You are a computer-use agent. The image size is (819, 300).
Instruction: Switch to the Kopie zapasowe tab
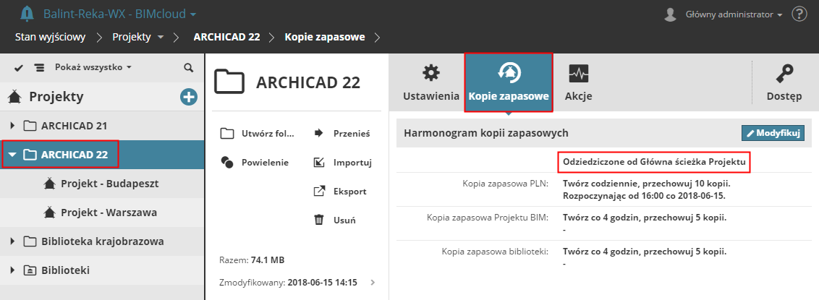[508, 82]
